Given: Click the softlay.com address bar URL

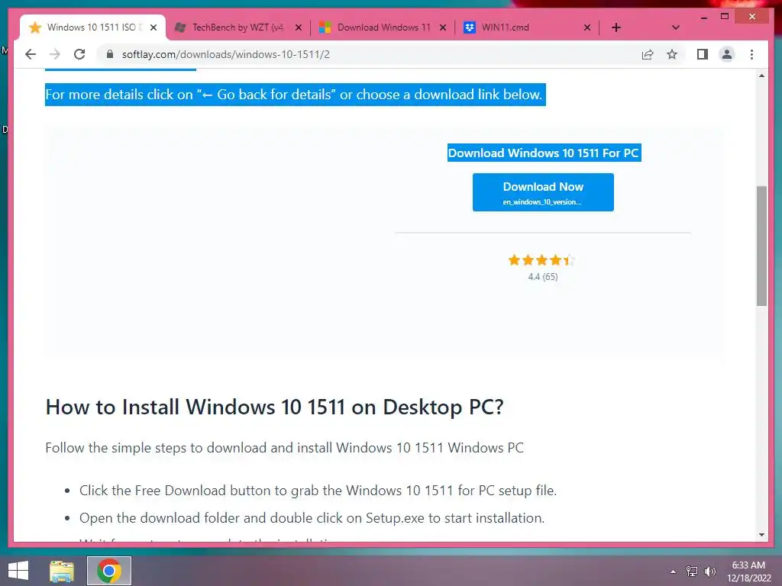Looking at the screenshot, I should point(226,54).
